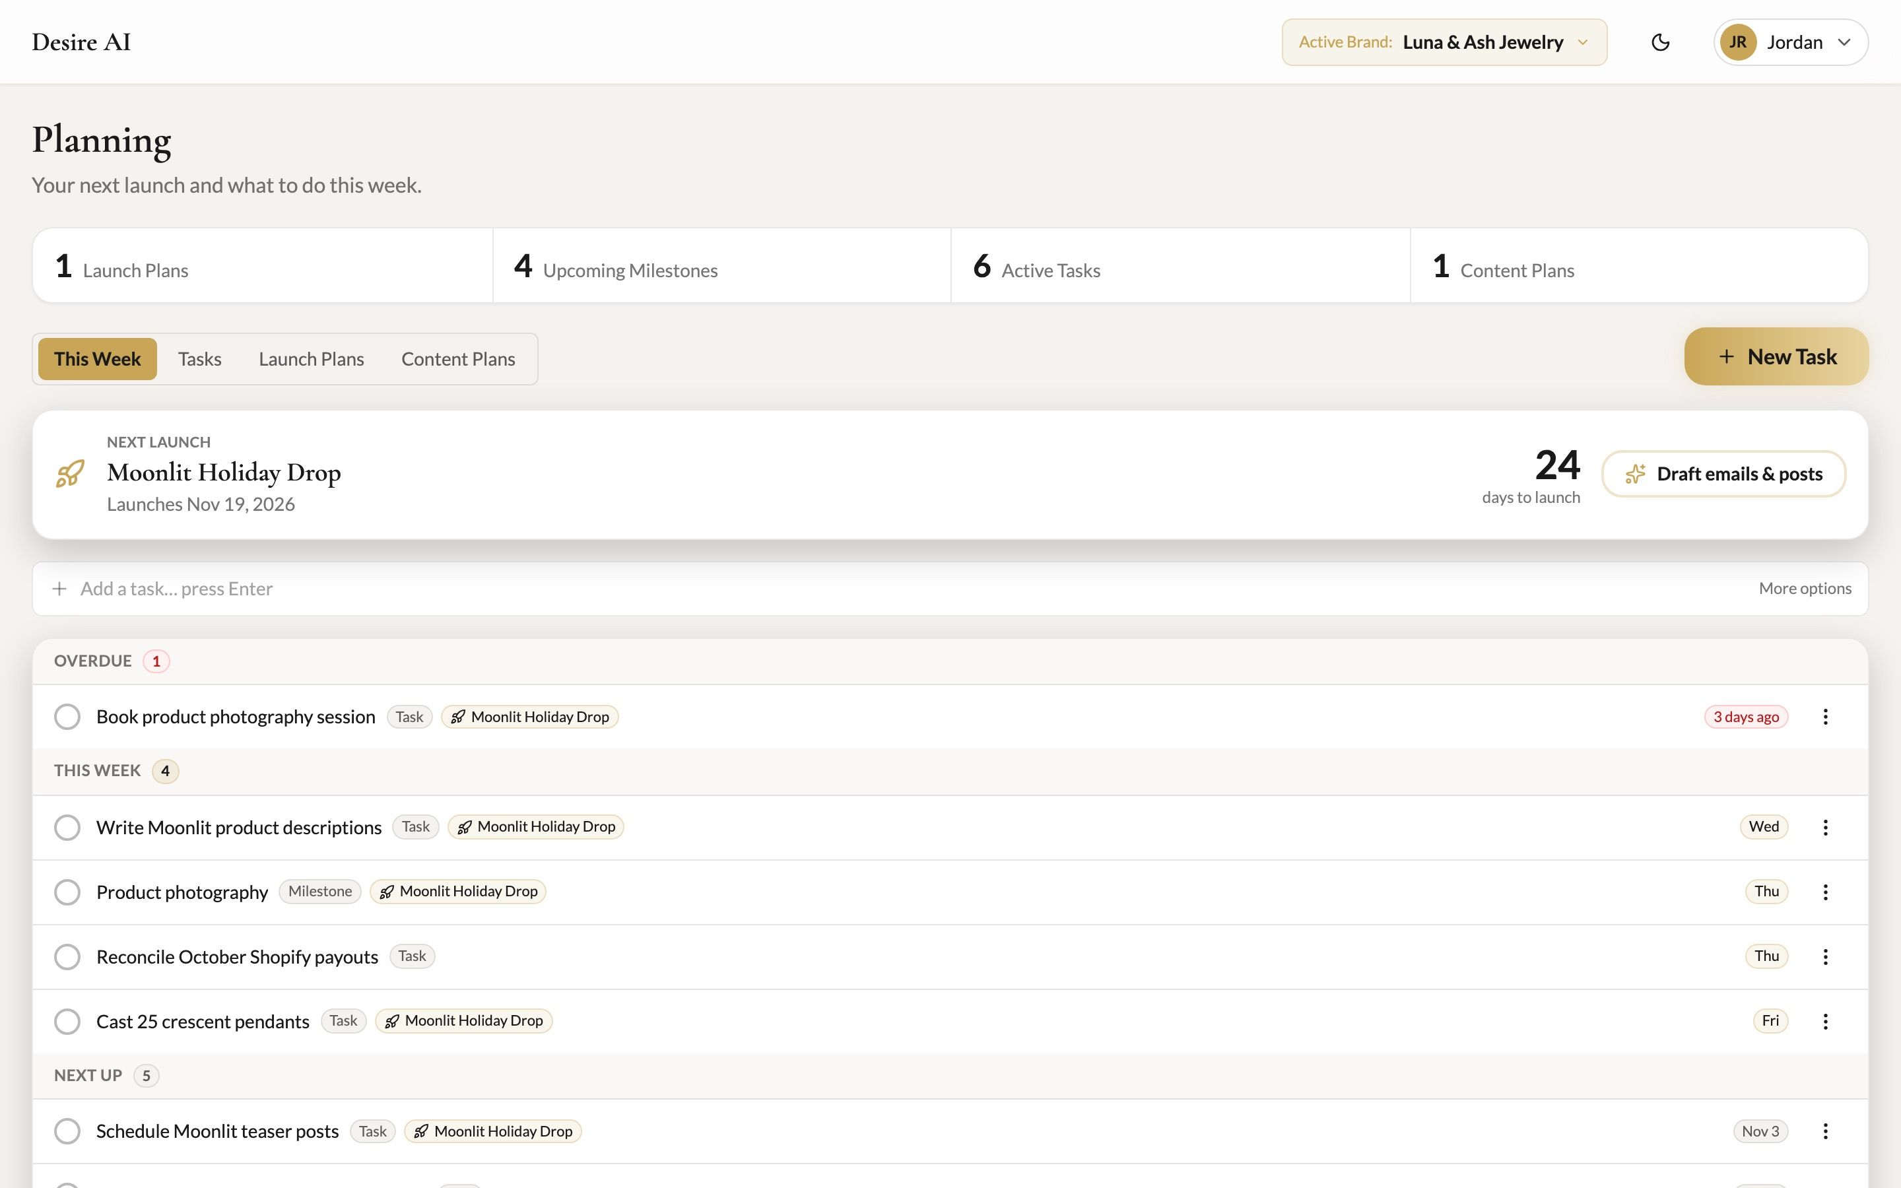The height and width of the screenshot is (1188, 1901).
Task: Click the THIS WEEK section header
Action: coord(950,771)
